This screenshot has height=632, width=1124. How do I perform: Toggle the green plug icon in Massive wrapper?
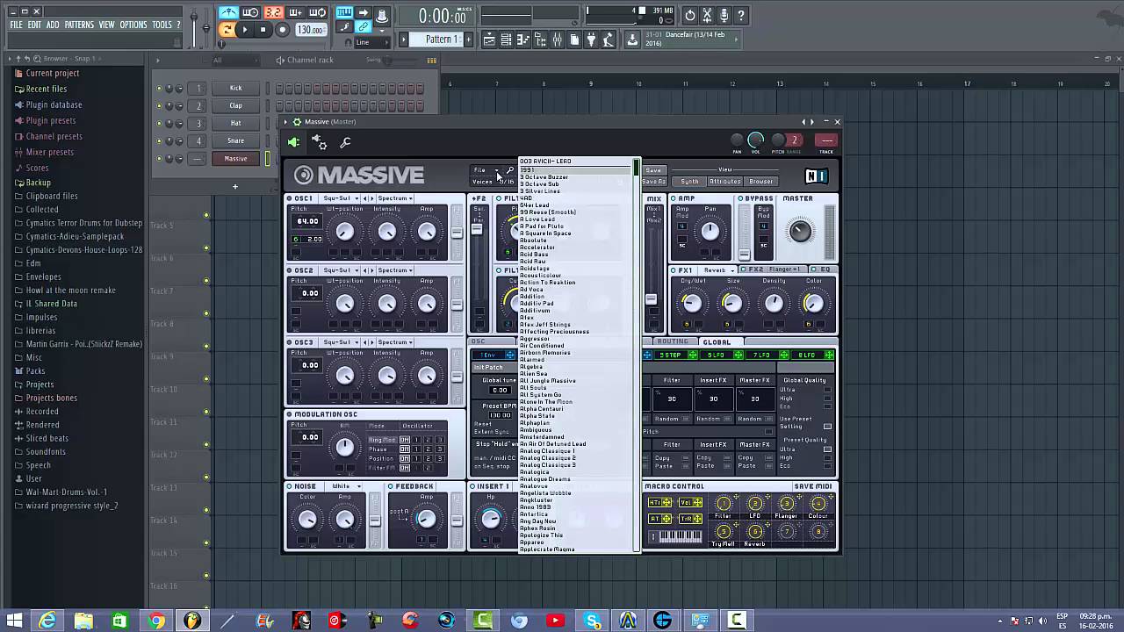click(293, 142)
